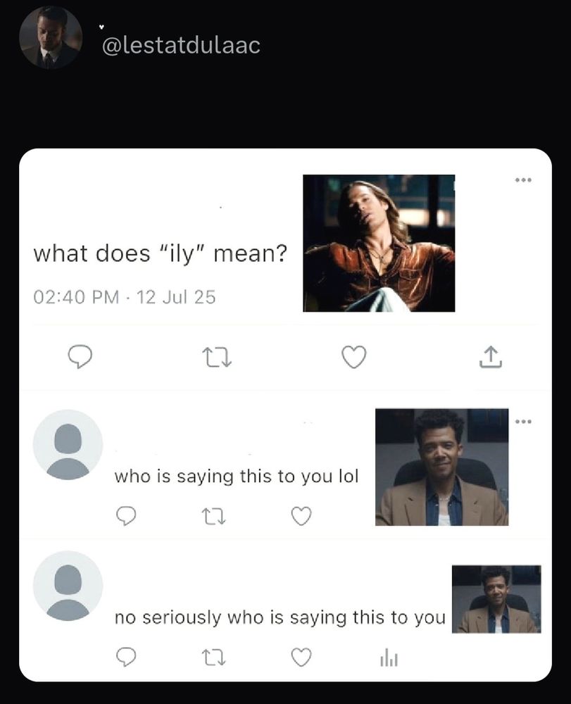Like the "what does ily mean?" tweet
This screenshot has width=571, height=704.
[354, 357]
